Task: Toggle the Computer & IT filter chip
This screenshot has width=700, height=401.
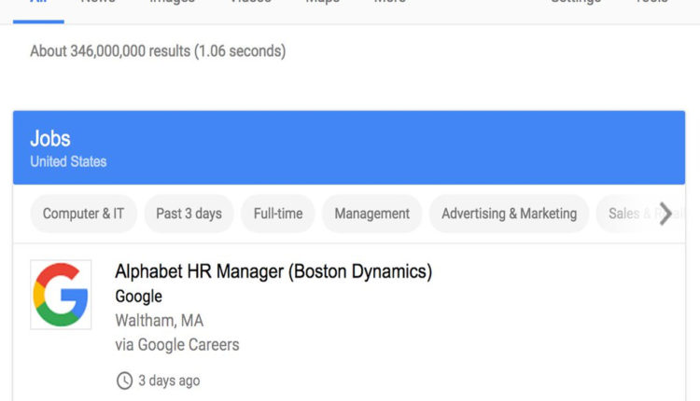Action: pyautogui.click(x=83, y=214)
